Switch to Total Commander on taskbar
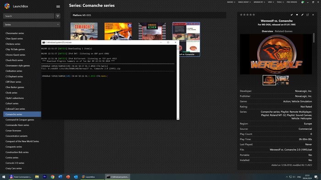This screenshot has height=180, width=321. [21, 177]
